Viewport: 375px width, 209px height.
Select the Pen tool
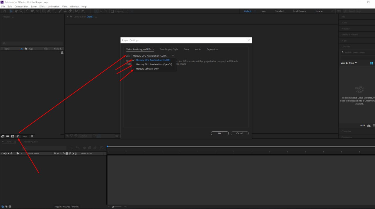coord(49,11)
